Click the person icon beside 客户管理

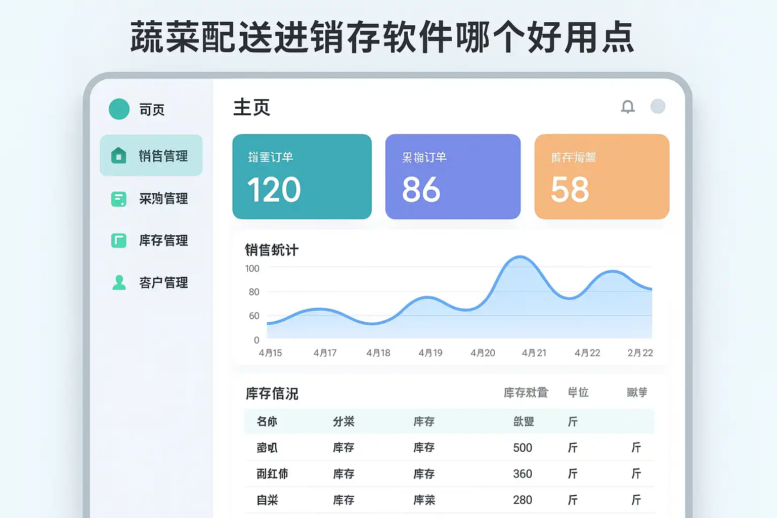[119, 282]
